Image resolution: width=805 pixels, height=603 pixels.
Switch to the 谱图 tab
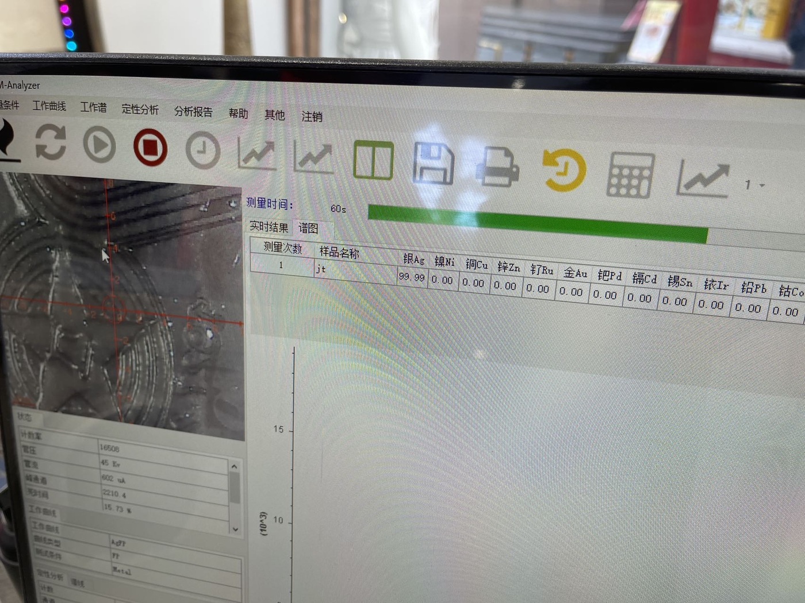click(308, 229)
